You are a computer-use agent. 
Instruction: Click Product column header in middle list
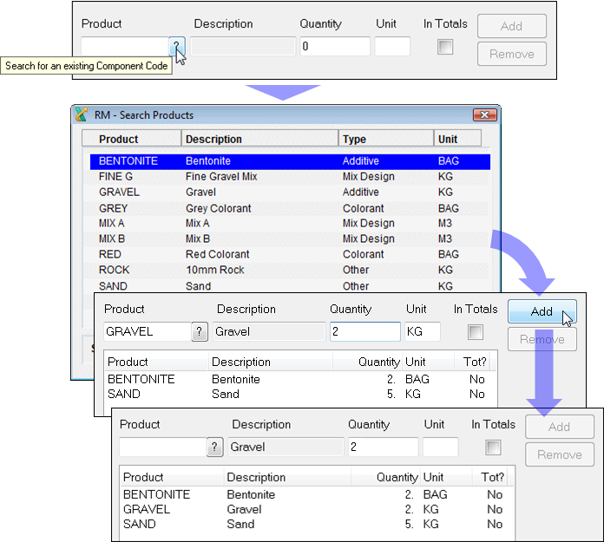coord(156,362)
